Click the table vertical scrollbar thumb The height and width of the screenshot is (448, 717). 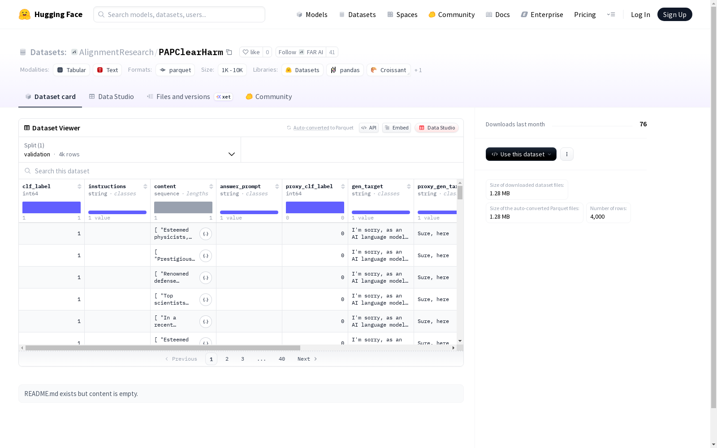coord(460,193)
